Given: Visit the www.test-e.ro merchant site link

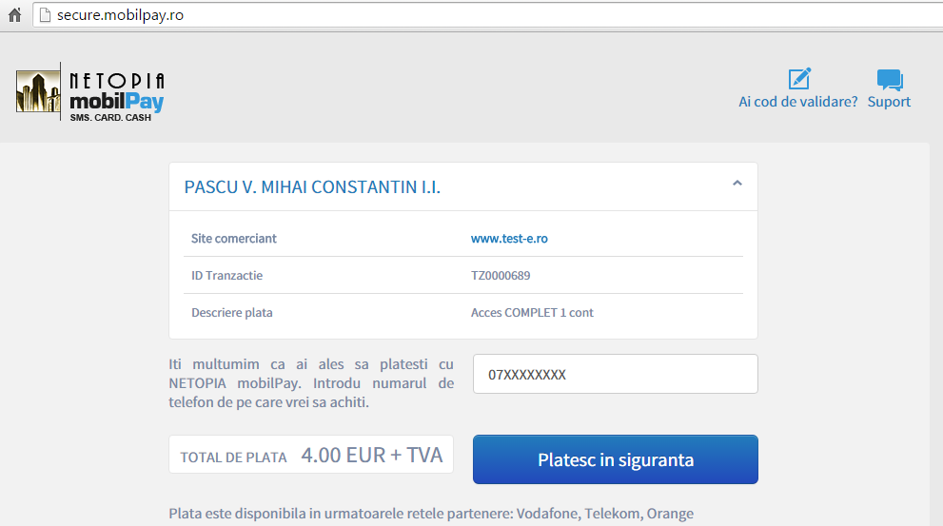Looking at the screenshot, I should pyautogui.click(x=509, y=239).
